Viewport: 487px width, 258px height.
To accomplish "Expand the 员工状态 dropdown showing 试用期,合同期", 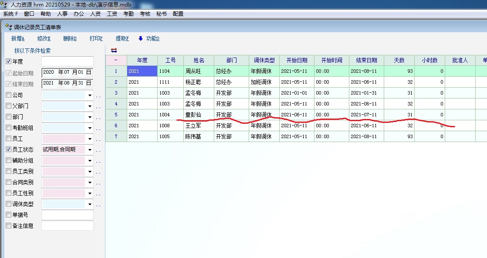I will 90,149.
